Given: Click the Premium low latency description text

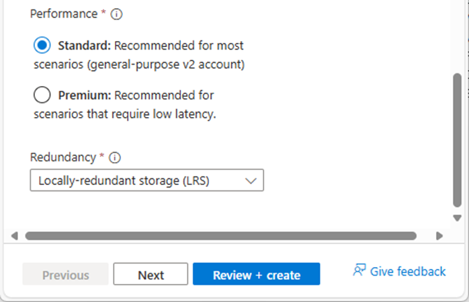Looking at the screenshot, I should 125,114.
